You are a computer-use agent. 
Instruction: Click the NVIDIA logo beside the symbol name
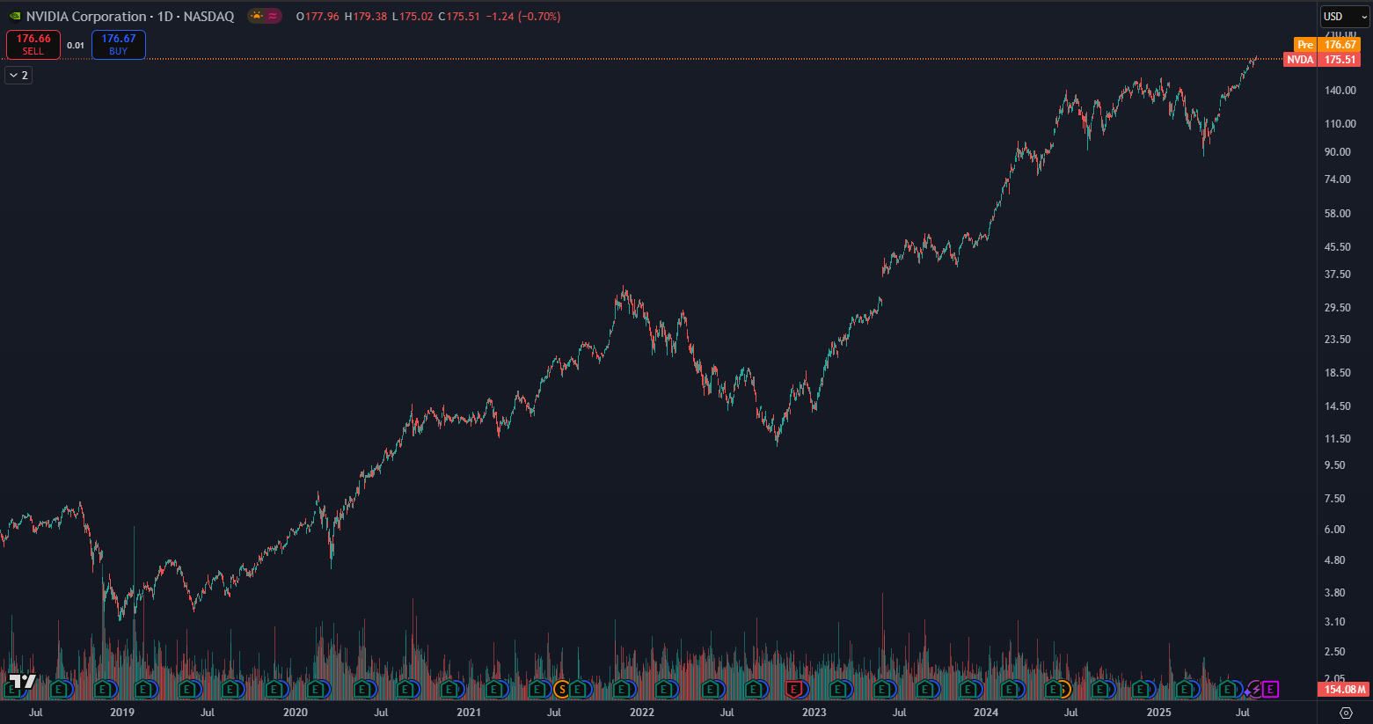click(x=14, y=17)
